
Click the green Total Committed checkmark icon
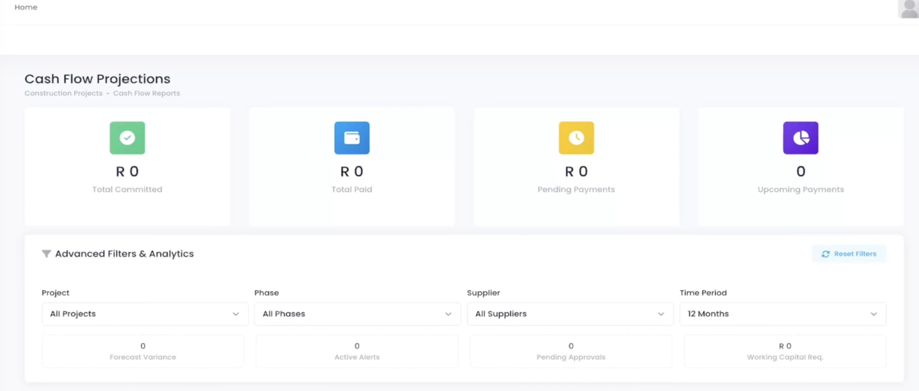click(x=127, y=138)
